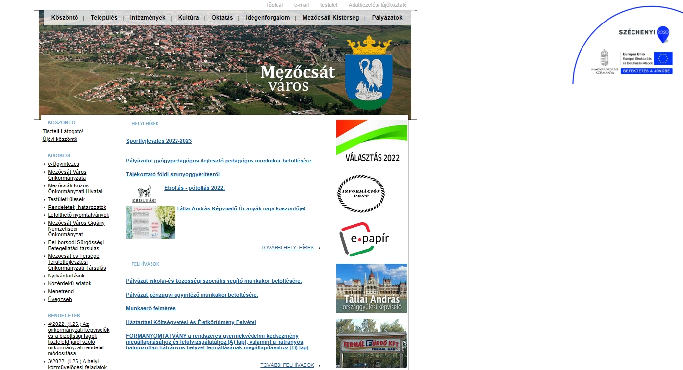Image resolution: width=683 pixels, height=370 pixels.
Task: Open Testületi ülések link
Action: (66, 200)
